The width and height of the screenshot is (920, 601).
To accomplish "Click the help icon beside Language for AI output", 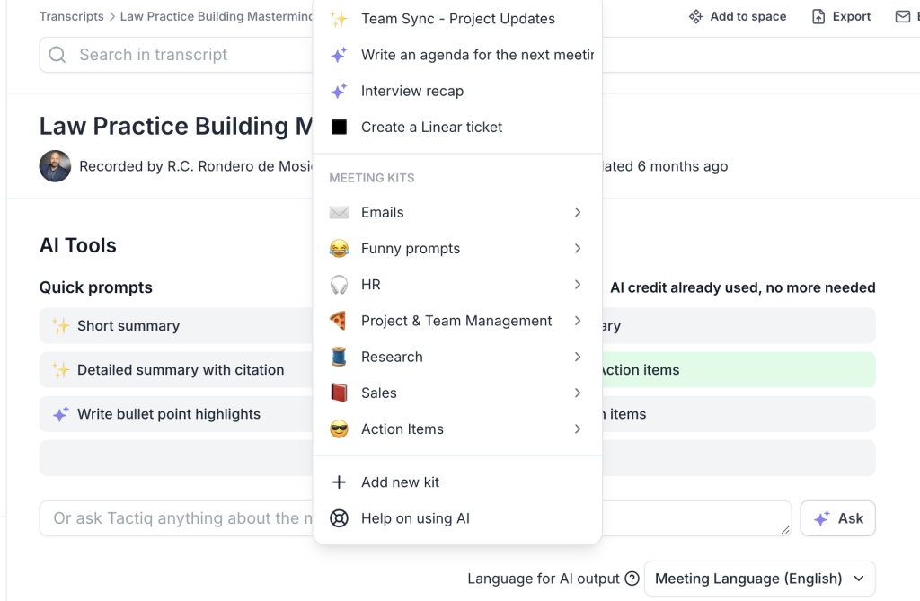I will click(632, 579).
